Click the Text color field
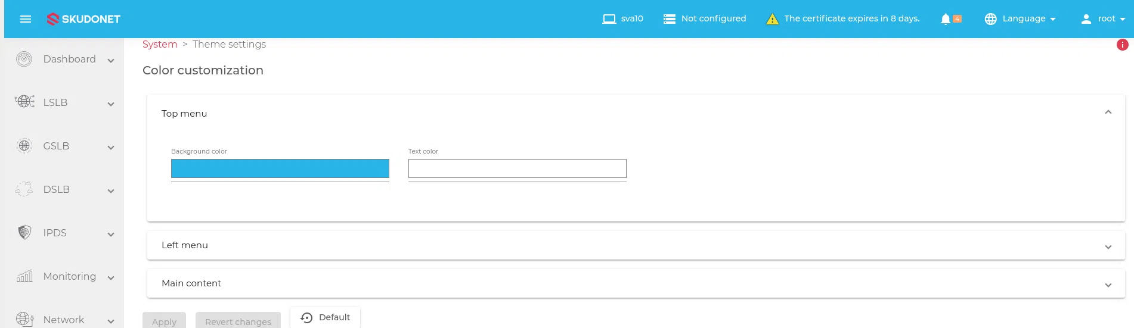This screenshot has height=328, width=1134. (x=517, y=168)
